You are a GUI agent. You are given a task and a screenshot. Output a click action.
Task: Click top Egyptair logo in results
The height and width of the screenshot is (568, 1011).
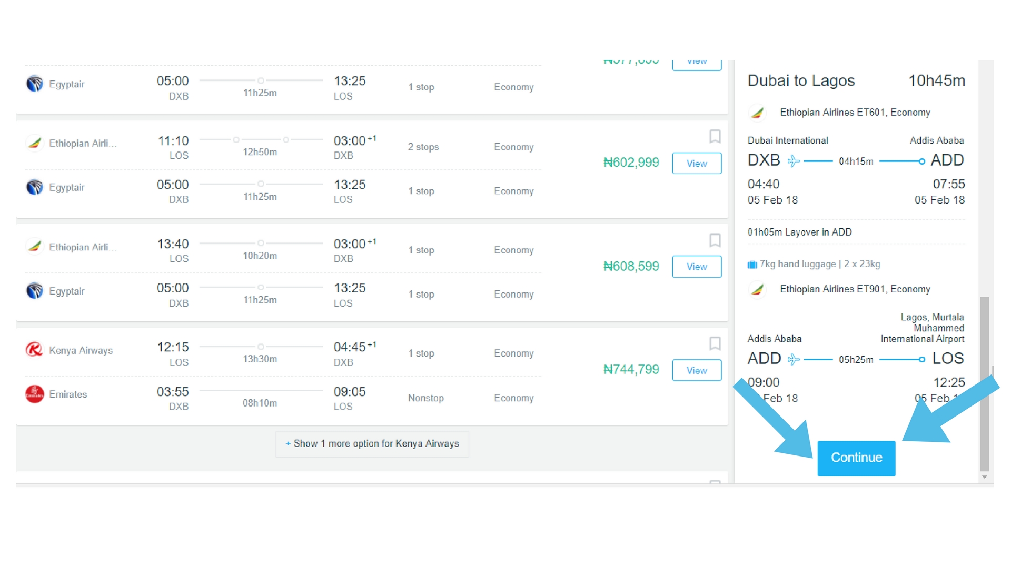[34, 84]
